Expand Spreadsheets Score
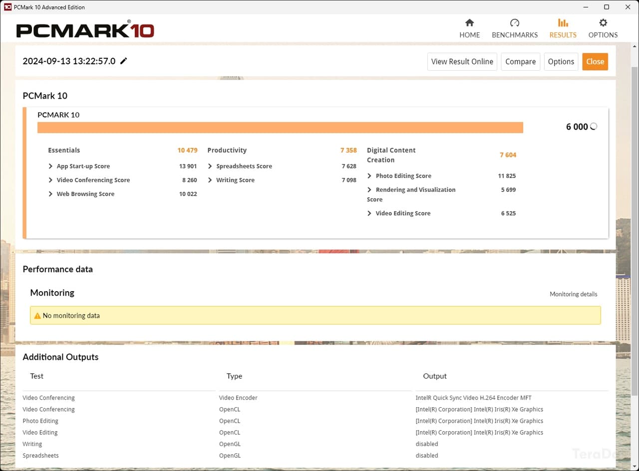Screen dimensions: 639x471 point(210,166)
